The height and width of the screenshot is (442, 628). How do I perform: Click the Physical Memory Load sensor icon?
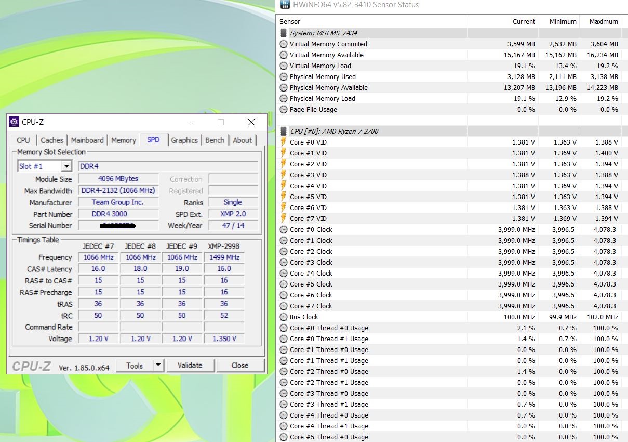click(x=284, y=99)
